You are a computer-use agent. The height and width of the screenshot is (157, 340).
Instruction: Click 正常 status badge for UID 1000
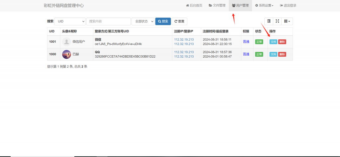click(259, 54)
